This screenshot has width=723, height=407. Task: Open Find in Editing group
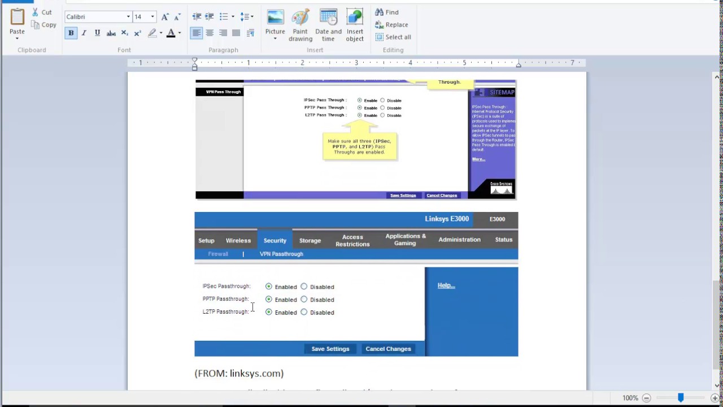(x=387, y=12)
